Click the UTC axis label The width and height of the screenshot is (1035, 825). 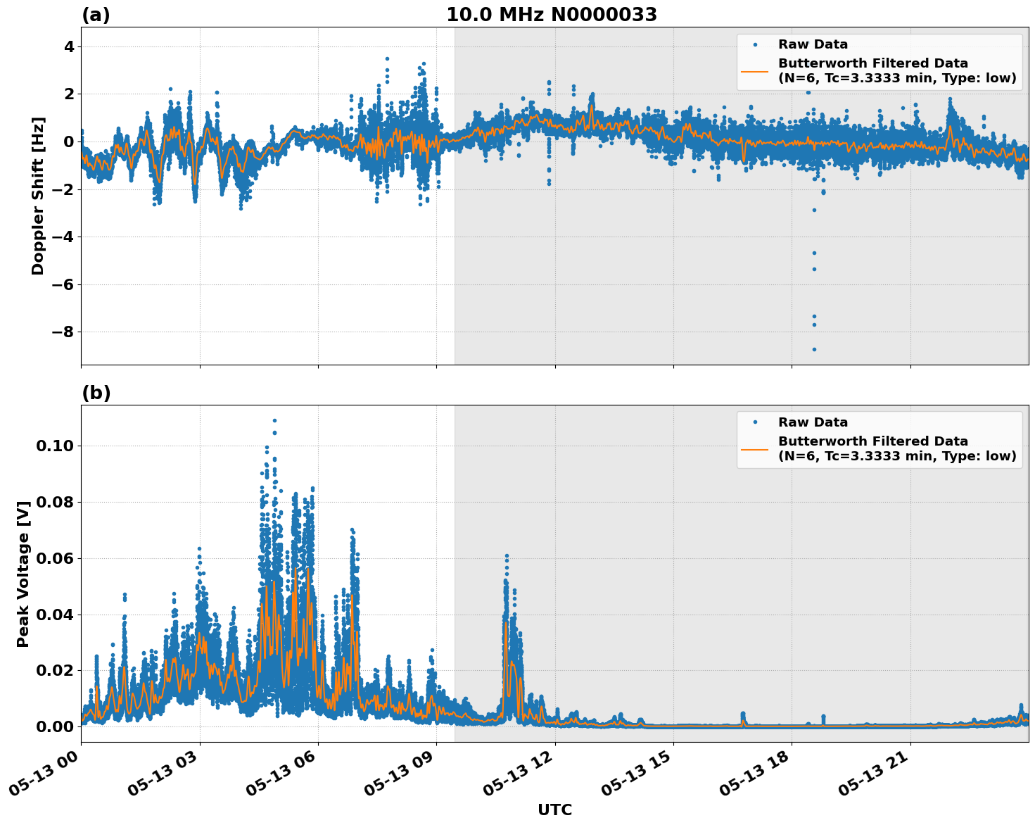(553, 810)
